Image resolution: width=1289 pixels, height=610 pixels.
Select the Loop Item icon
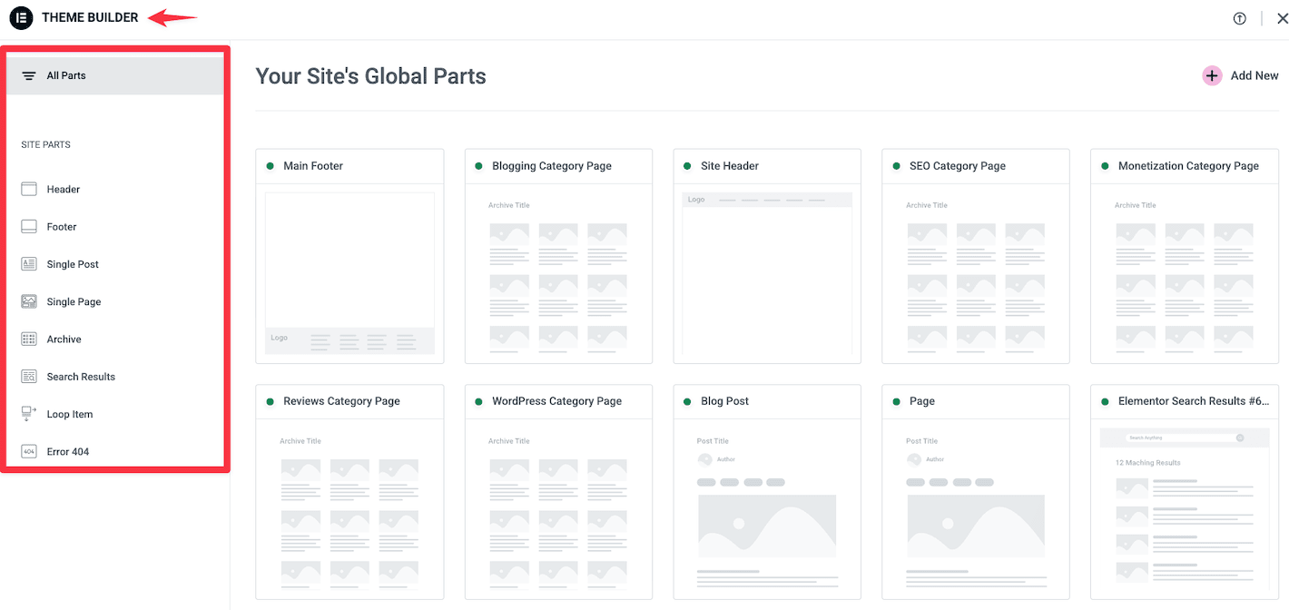click(30, 413)
